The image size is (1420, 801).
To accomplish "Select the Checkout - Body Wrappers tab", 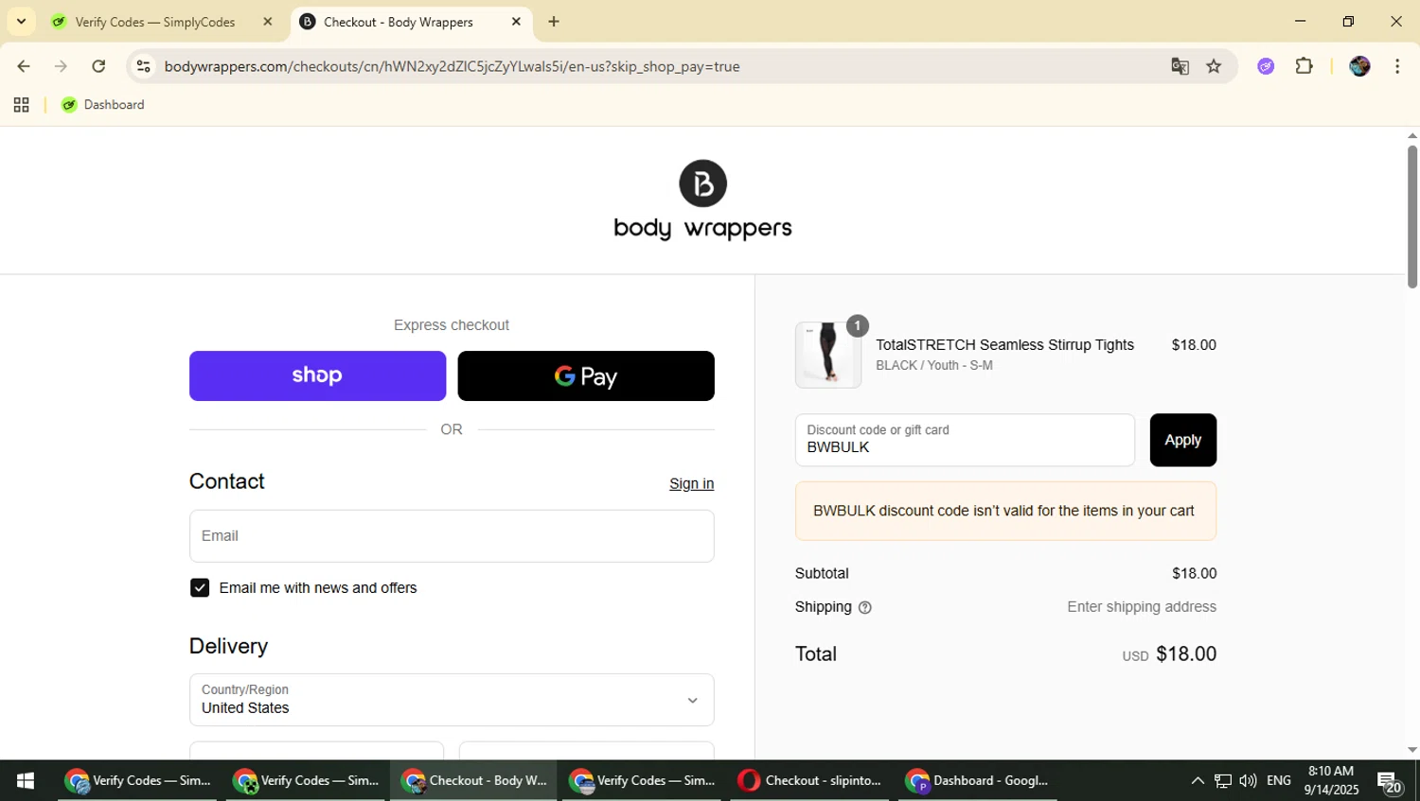I will point(398,22).
